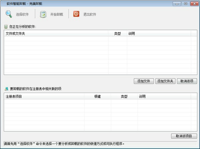Click 说明 column header in the file list
The width and height of the screenshot is (200, 149).
[x=159, y=34]
